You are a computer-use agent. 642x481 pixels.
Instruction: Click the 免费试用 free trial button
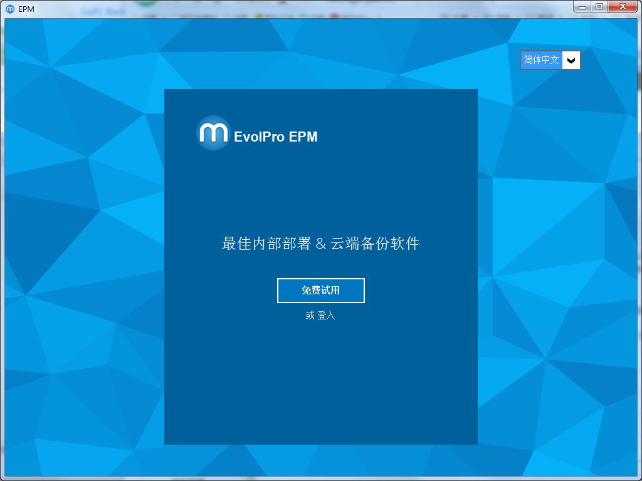320,290
